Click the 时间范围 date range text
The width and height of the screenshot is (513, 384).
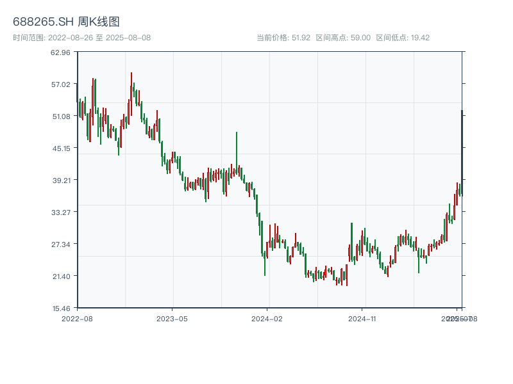82,38
